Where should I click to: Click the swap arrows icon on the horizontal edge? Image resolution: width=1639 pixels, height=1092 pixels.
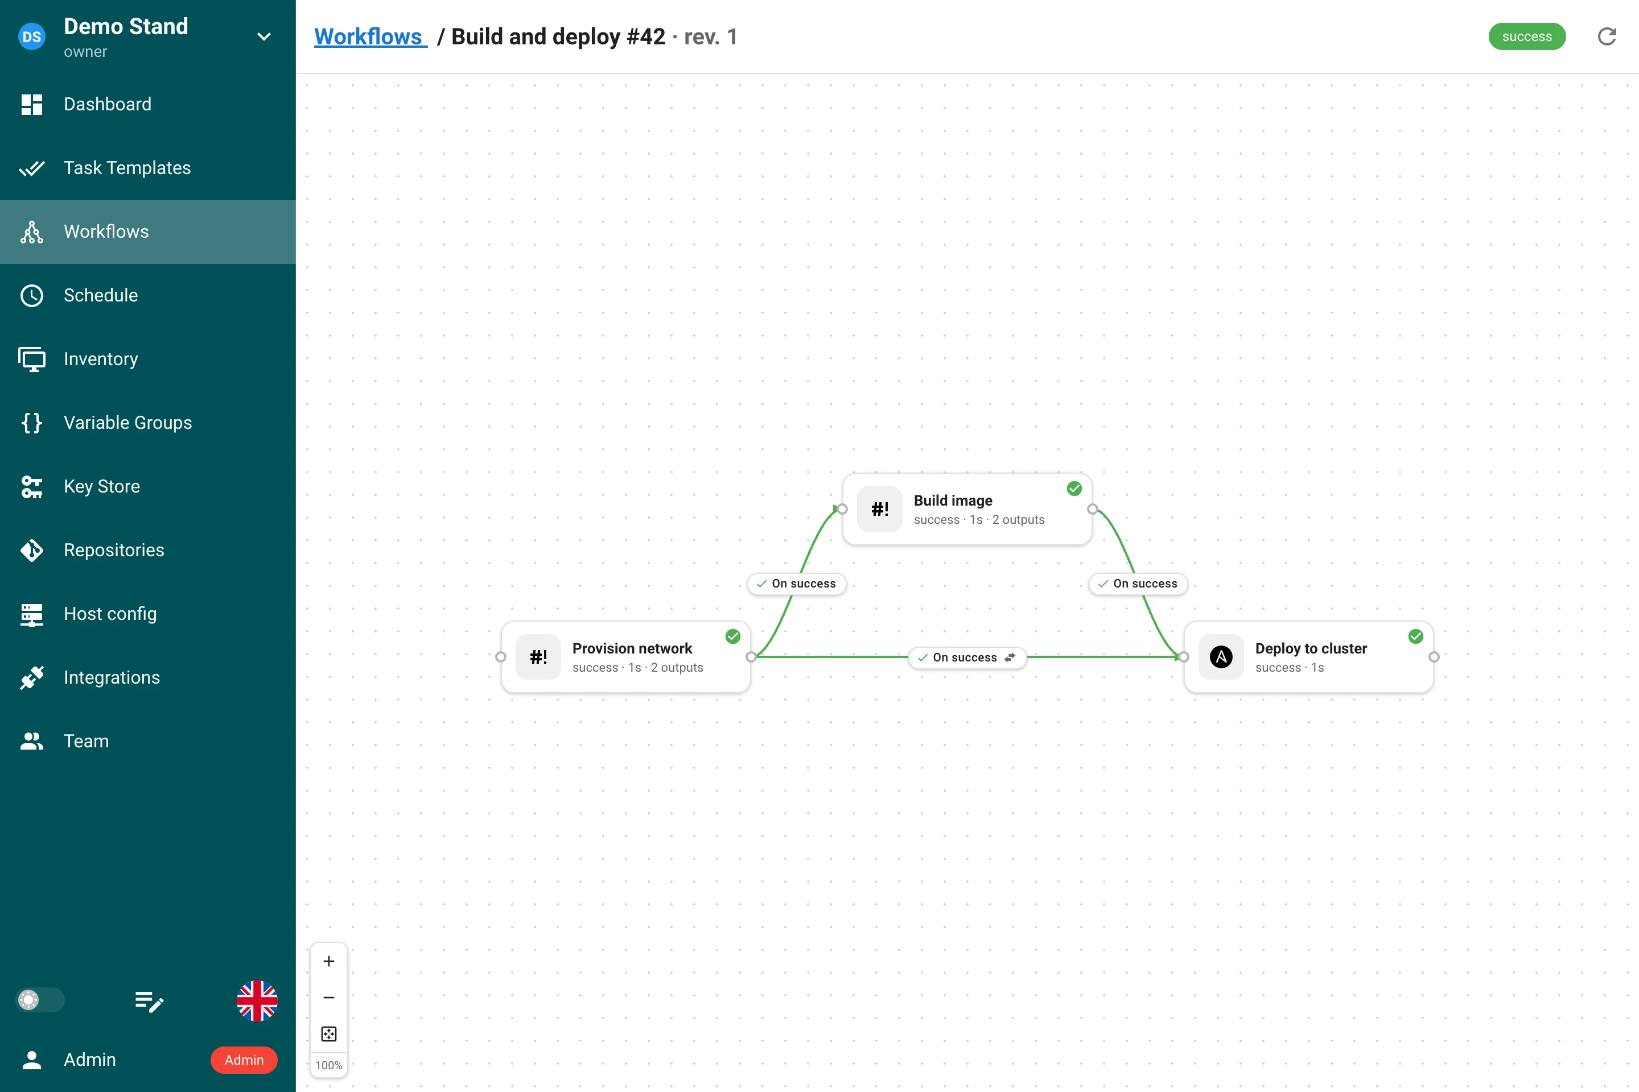coord(1010,657)
